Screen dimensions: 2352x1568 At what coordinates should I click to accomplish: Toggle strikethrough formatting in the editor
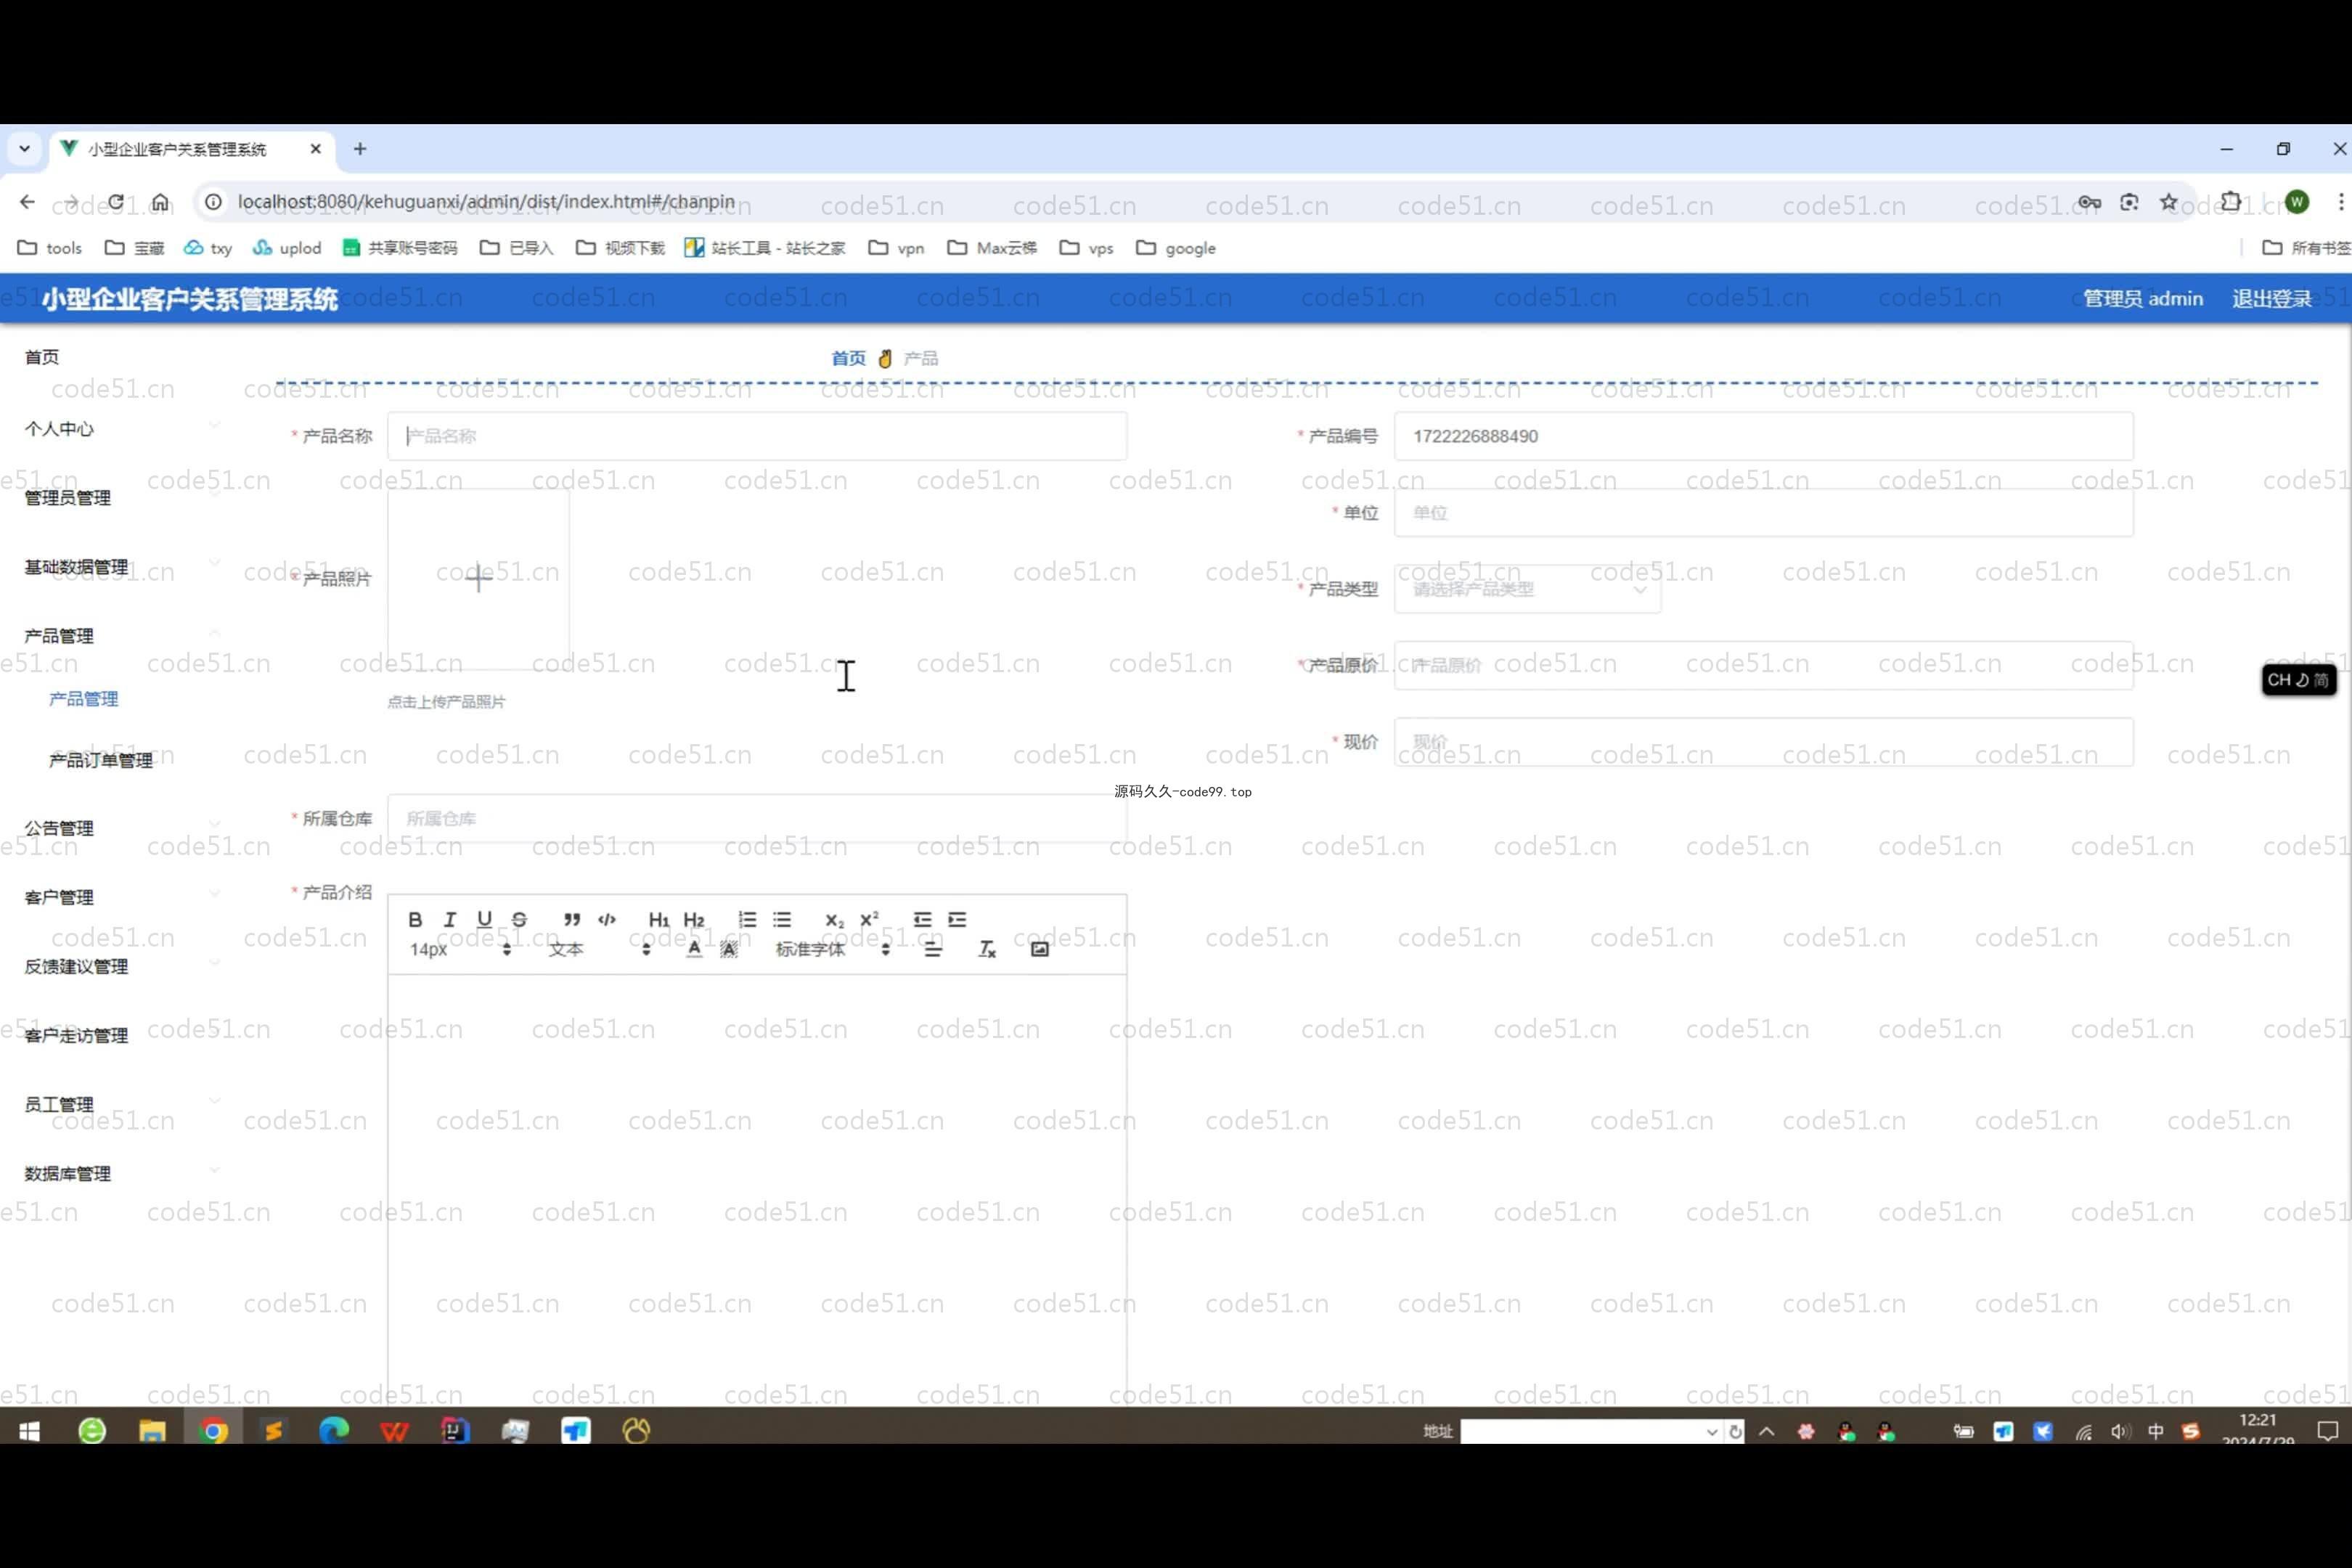[x=519, y=919]
